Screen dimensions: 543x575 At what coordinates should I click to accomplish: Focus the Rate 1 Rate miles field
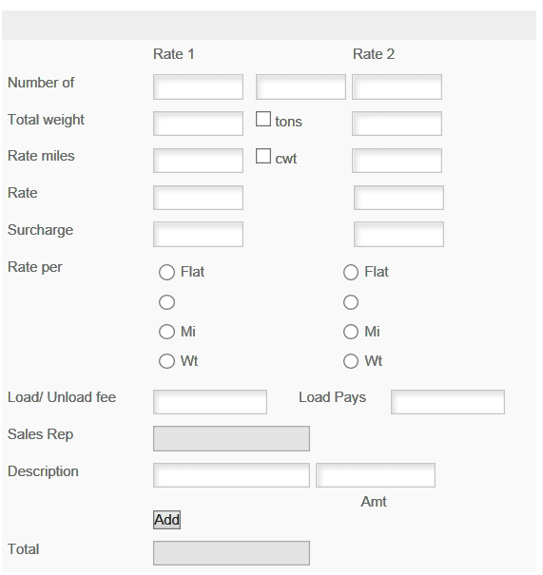tap(198, 161)
